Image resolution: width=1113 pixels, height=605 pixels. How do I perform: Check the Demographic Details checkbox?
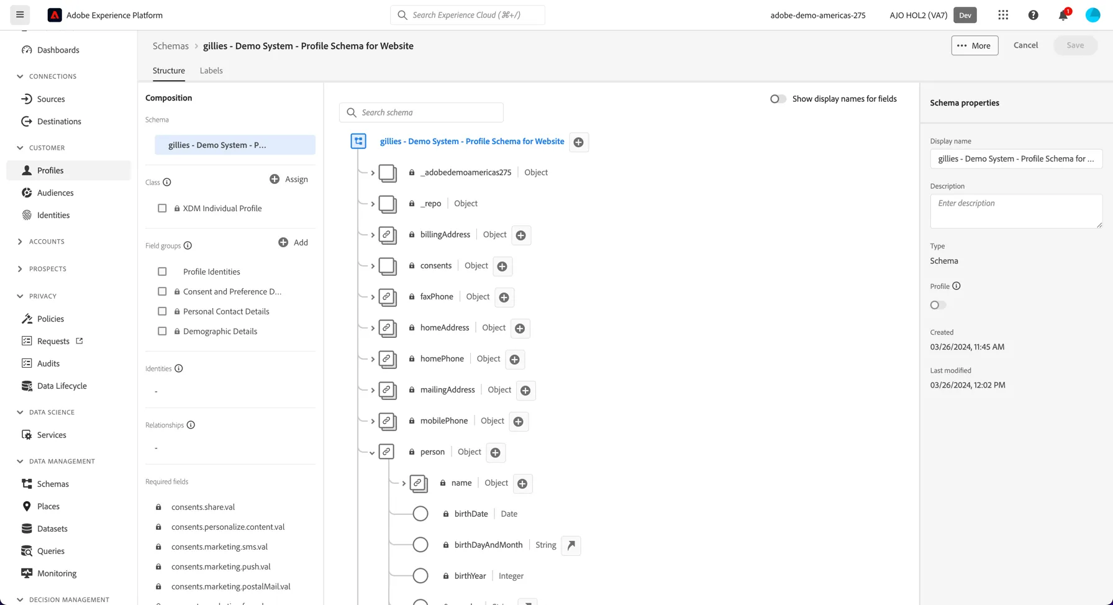[x=162, y=331]
